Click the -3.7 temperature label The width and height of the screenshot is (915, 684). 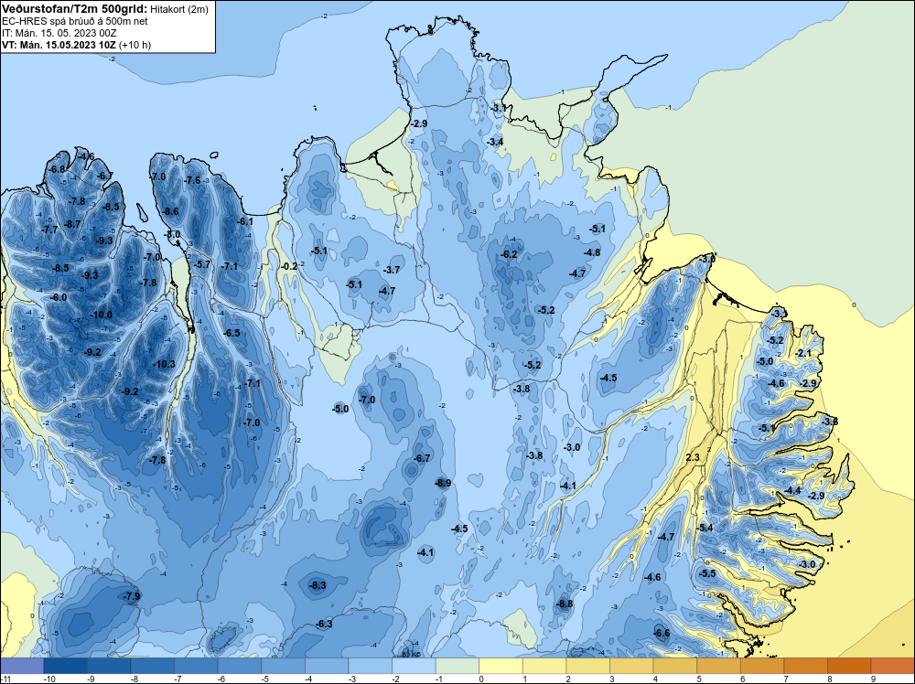click(x=393, y=270)
